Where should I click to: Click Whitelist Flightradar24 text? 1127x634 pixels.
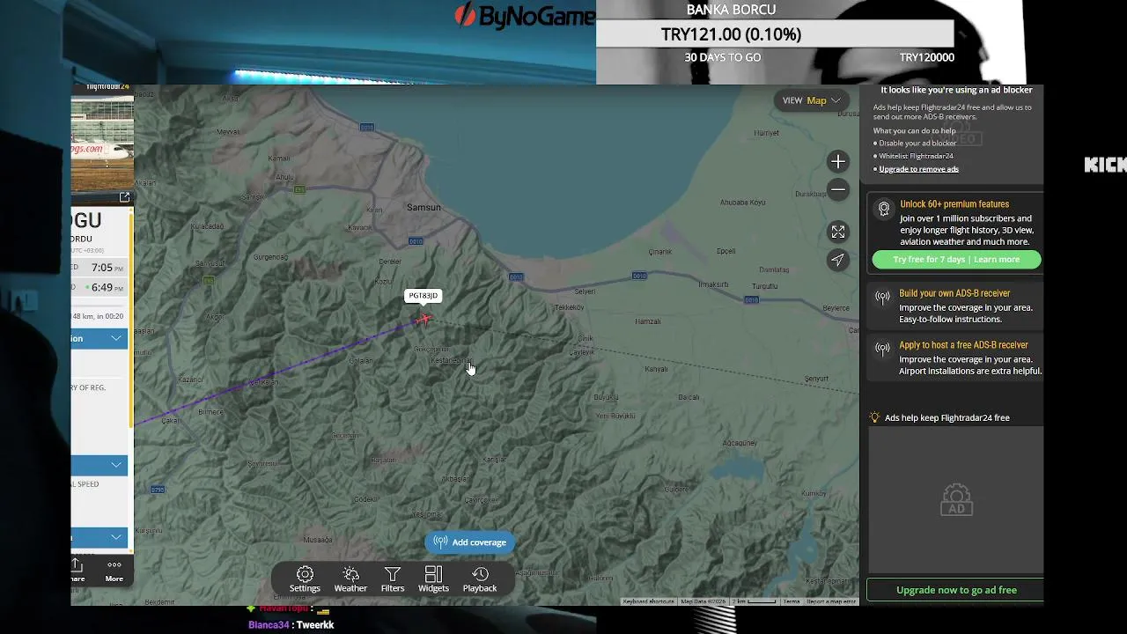click(916, 156)
